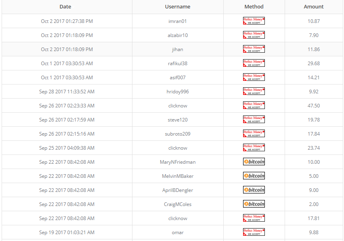Click the Perfect Money icon for steve120

[x=254, y=119]
